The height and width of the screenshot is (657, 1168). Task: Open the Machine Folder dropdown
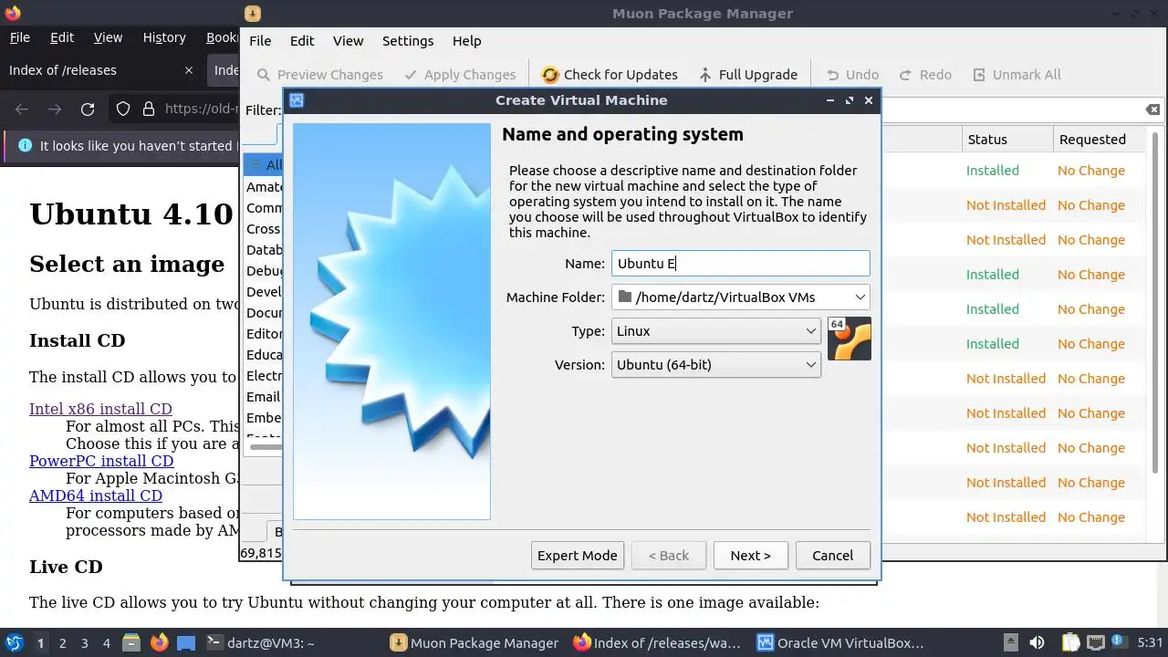click(740, 297)
